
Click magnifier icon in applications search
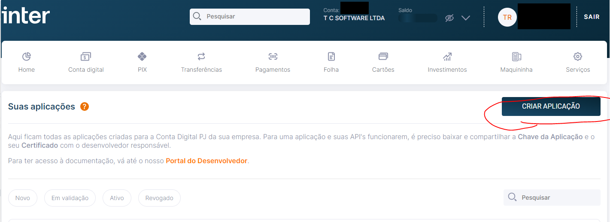512,197
